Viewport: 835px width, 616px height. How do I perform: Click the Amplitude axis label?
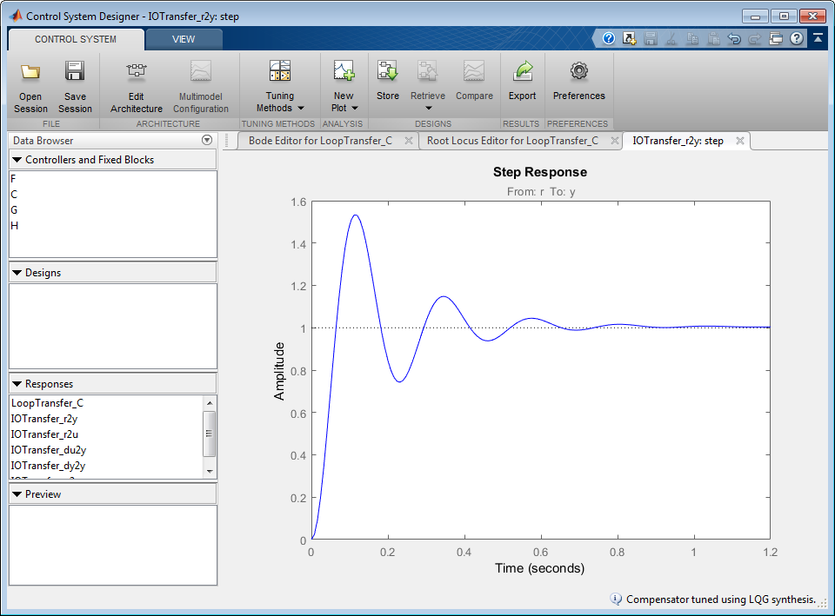coord(279,371)
